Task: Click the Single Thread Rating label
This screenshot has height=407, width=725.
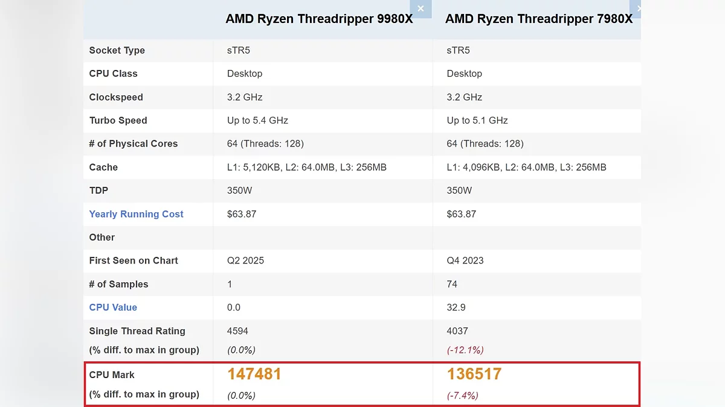Action: click(137, 331)
